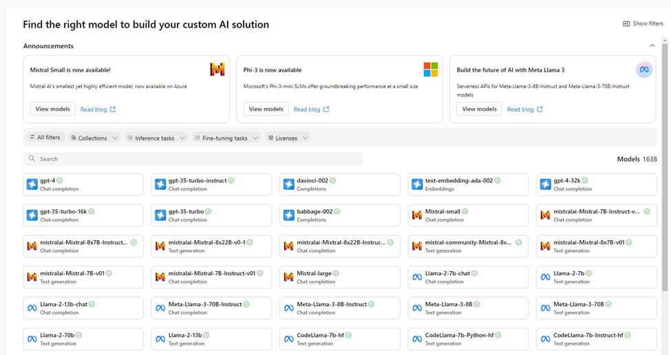Select the mistralai-Mixtral-8x22B-Instruc model name
Screen dimensions: 671x355
pos(341,242)
